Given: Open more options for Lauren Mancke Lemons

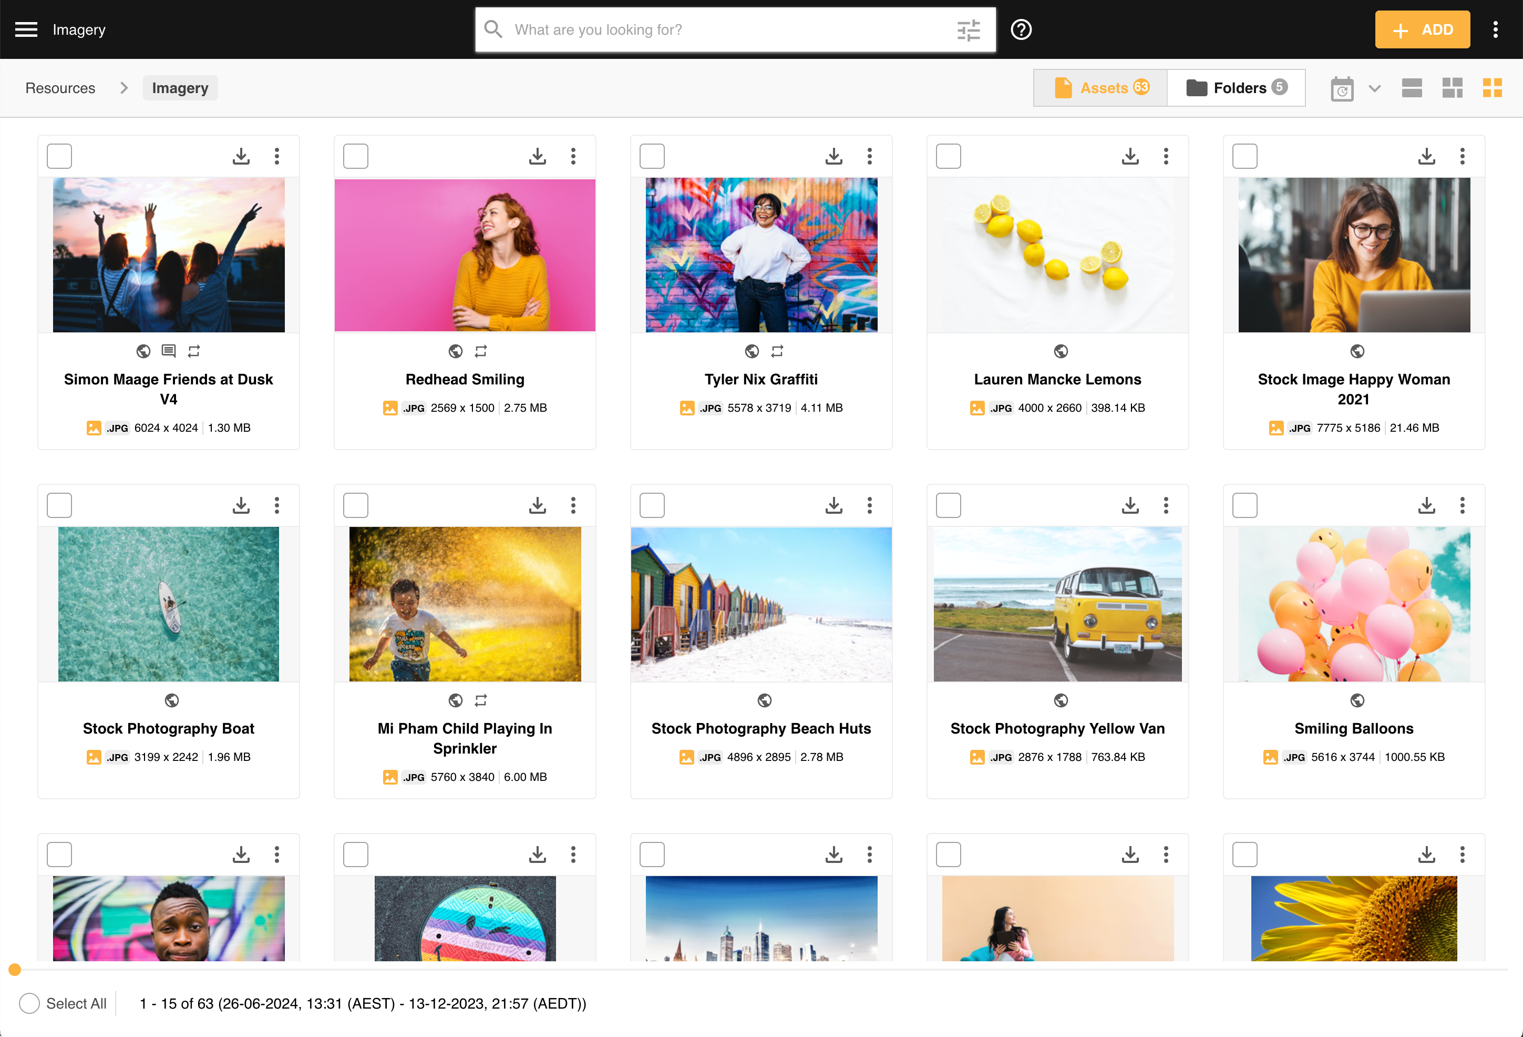Looking at the screenshot, I should pos(1166,156).
